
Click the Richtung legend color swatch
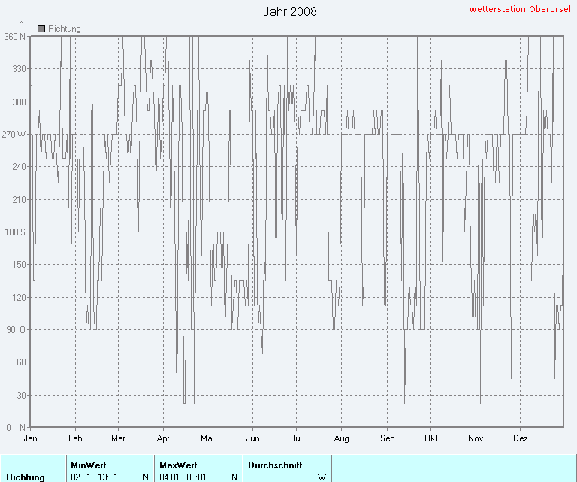[x=41, y=29]
